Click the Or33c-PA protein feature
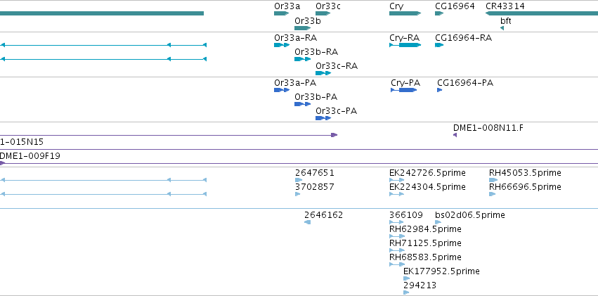This screenshot has height=296, width=598. (x=323, y=118)
